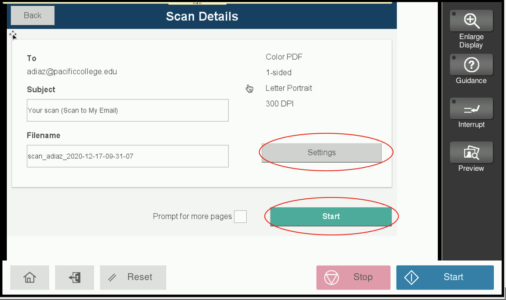
Task: Edit the Filename input field
Action: pos(127,156)
